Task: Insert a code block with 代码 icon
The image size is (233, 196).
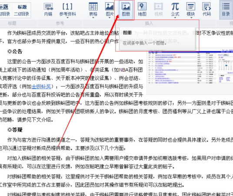Action: coord(206,9)
